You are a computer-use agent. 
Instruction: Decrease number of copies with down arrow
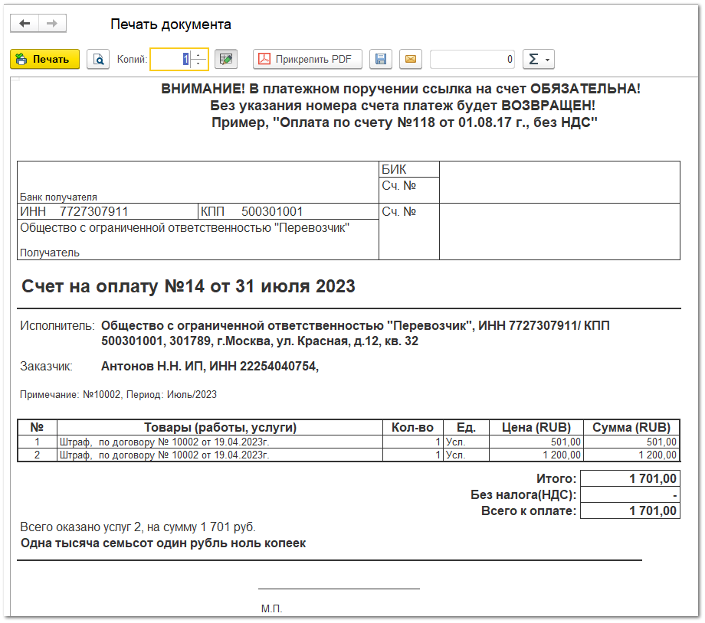pyautogui.click(x=200, y=64)
